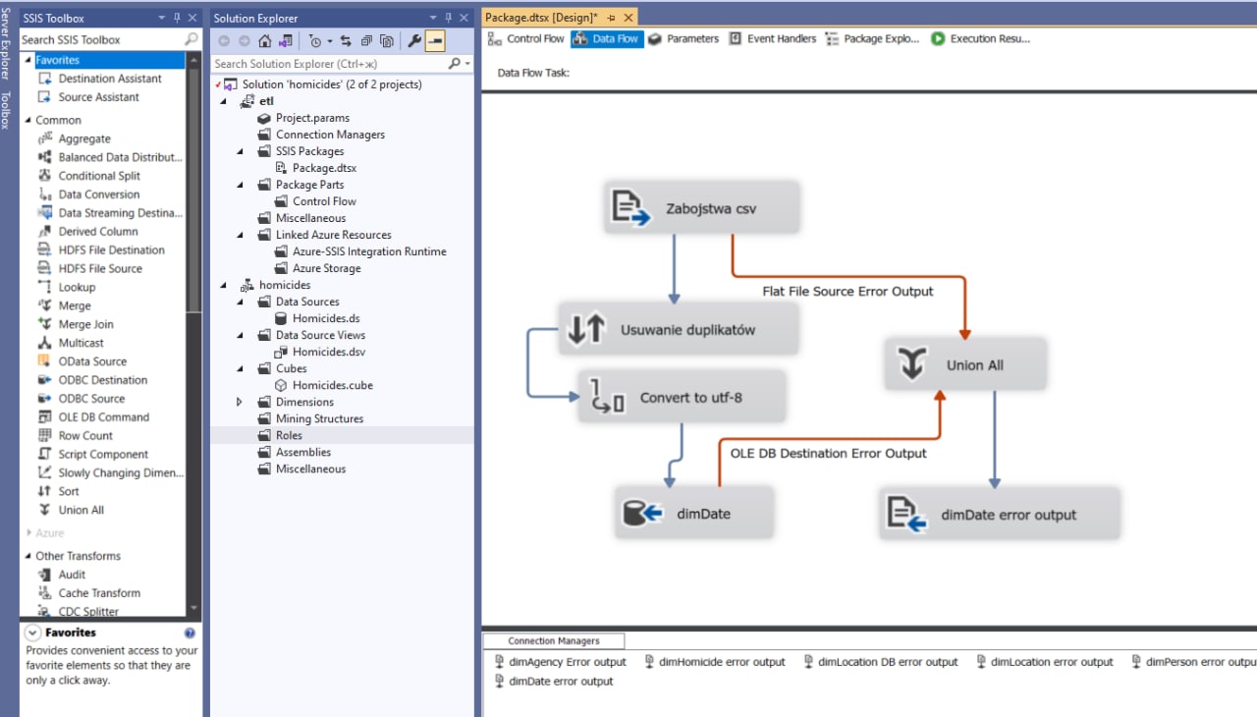
Task: Open the Event Handlers tab
Action: click(773, 39)
